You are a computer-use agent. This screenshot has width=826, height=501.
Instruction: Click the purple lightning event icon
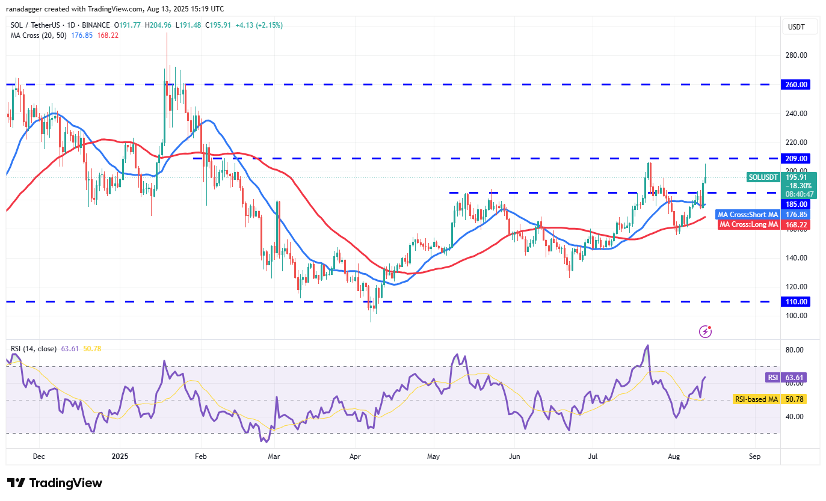tap(706, 331)
